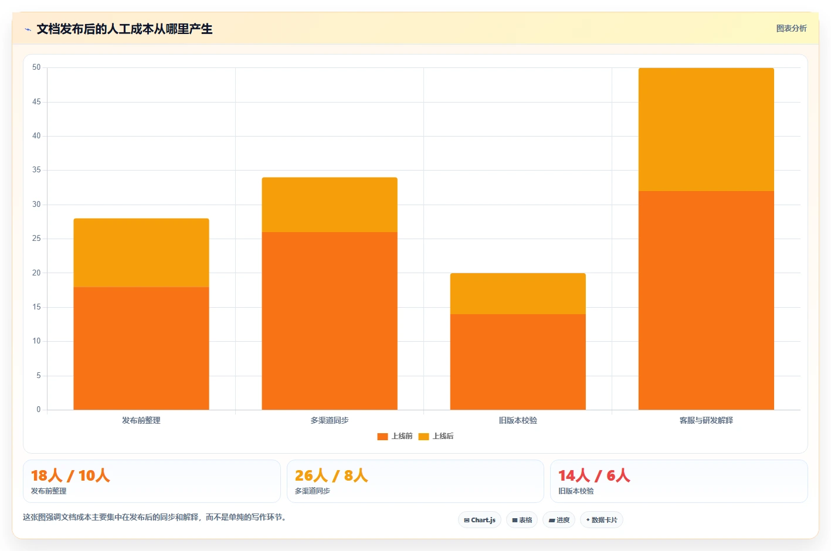Click the 发布前整理 上线前 bar segment
Viewport: 831px width, 551px height.
141,348
